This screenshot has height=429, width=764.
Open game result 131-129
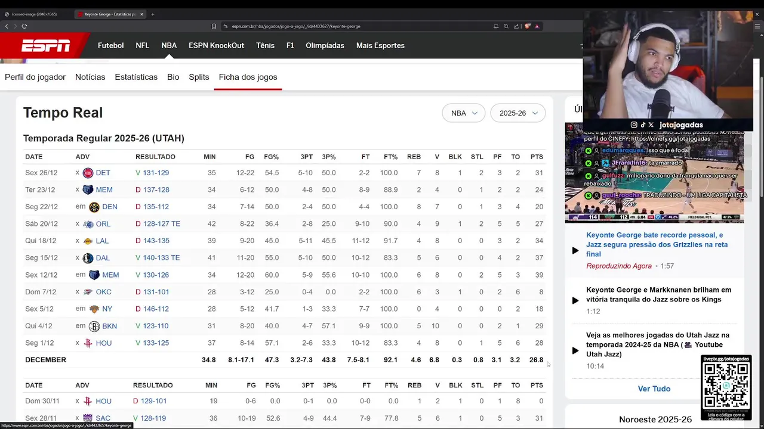(x=155, y=173)
